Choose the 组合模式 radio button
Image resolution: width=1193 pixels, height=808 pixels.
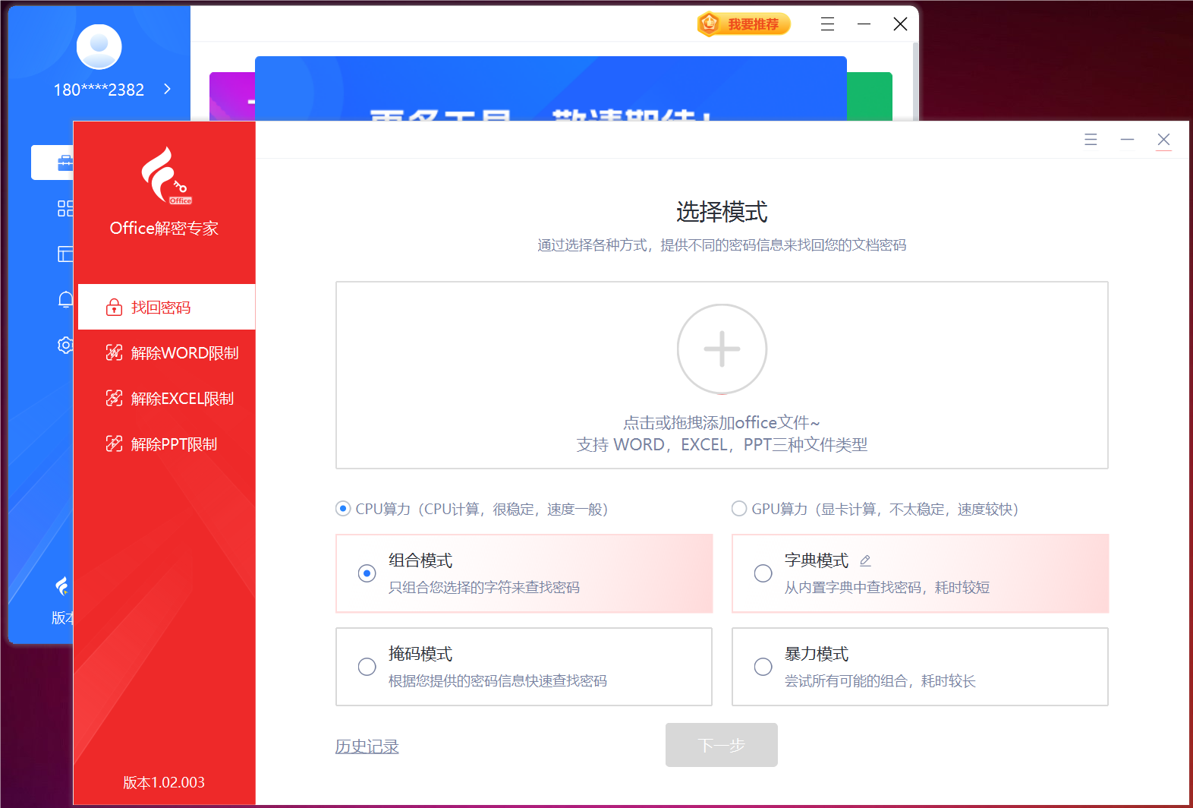point(367,573)
